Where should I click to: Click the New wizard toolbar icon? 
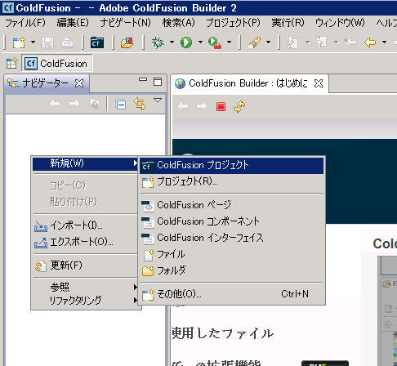[x=19, y=42]
